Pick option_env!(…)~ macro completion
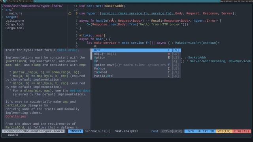The height and width of the screenshot is (142, 253). [x=136, y=65]
